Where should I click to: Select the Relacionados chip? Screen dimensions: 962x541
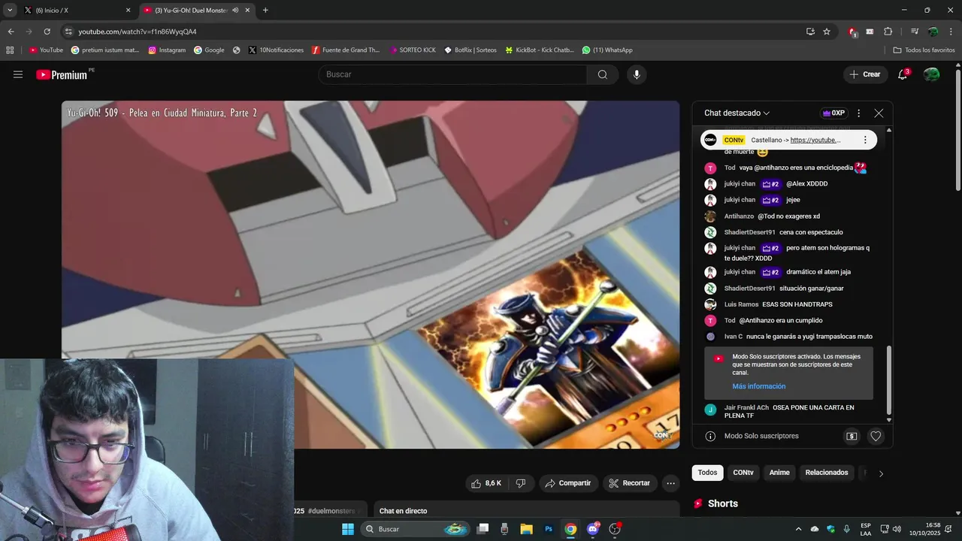(827, 473)
